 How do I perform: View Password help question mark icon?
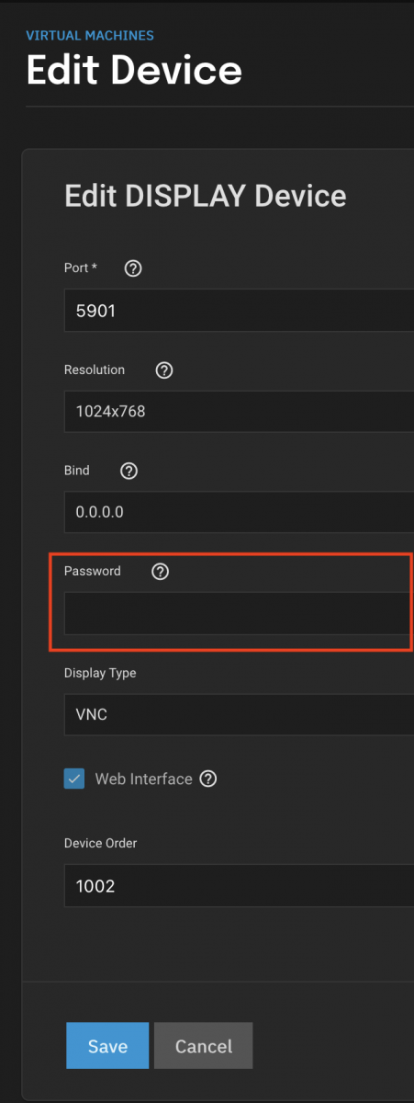(x=161, y=572)
